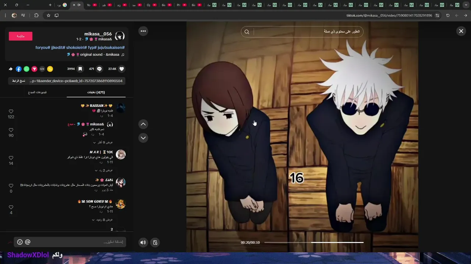471x264 pixels.
Task: Click the browser profile avatar
Action: pos(14,15)
